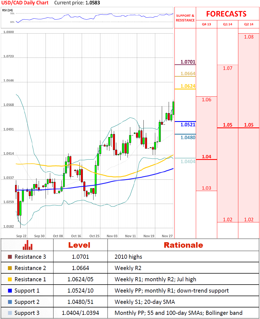Screen dimensions: 260x319
Task: Click the 1.0646 price axis label
Action: click(9, 81)
